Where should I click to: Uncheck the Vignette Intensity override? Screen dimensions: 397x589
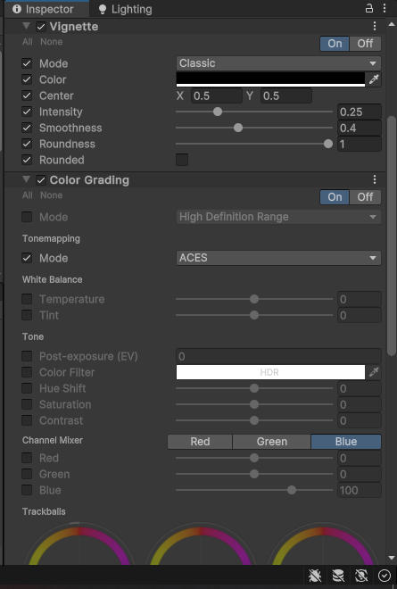click(x=27, y=112)
